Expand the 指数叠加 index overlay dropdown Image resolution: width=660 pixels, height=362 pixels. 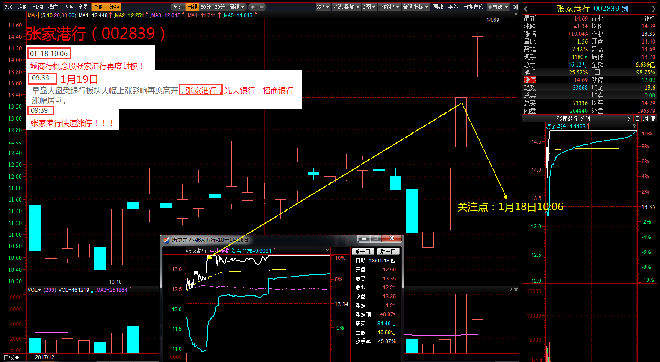click(x=346, y=7)
